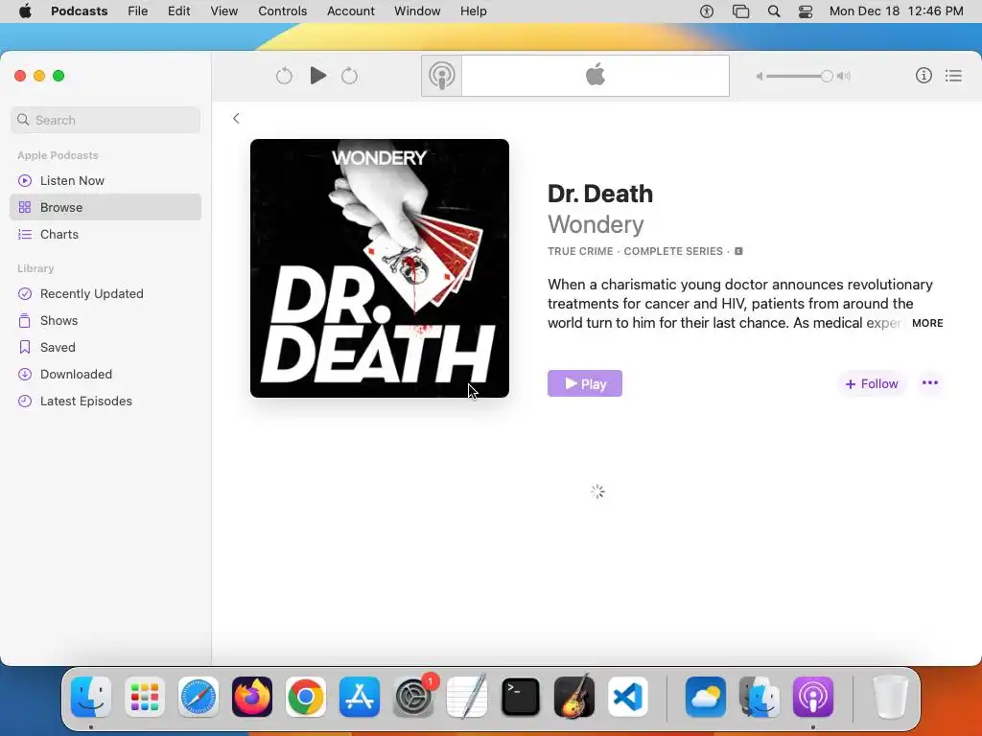Adjust the volume slider

(799, 76)
